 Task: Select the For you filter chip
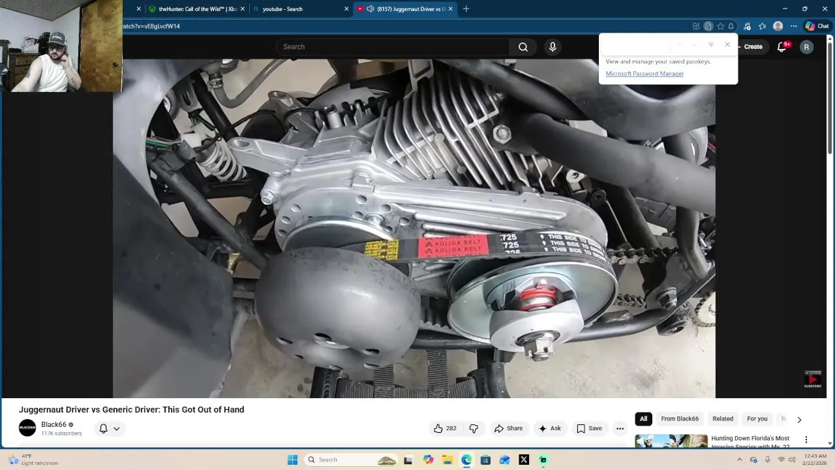[757, 418]
